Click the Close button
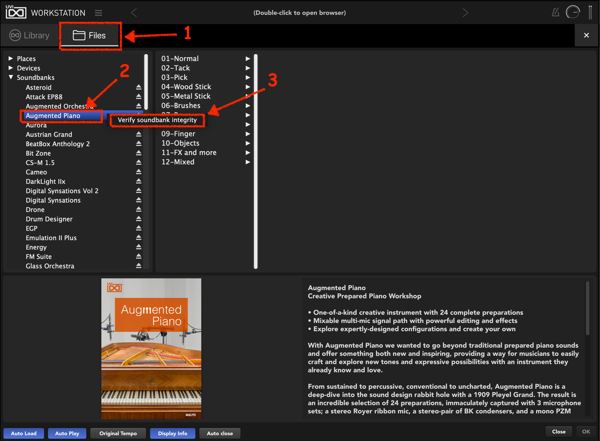 (x=559, y=432)
